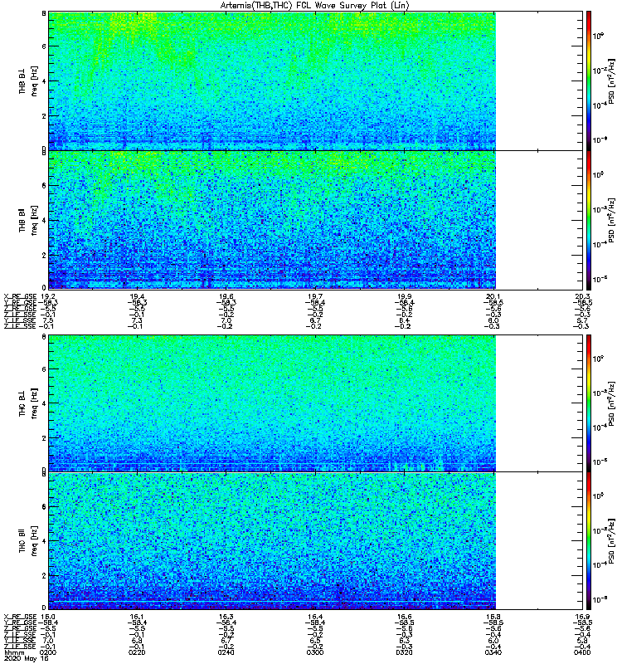Click the THB X_RE_GSE value '20.3'
Image resolution: width=622 pixels, height=664 pixels.
(583, 296)
